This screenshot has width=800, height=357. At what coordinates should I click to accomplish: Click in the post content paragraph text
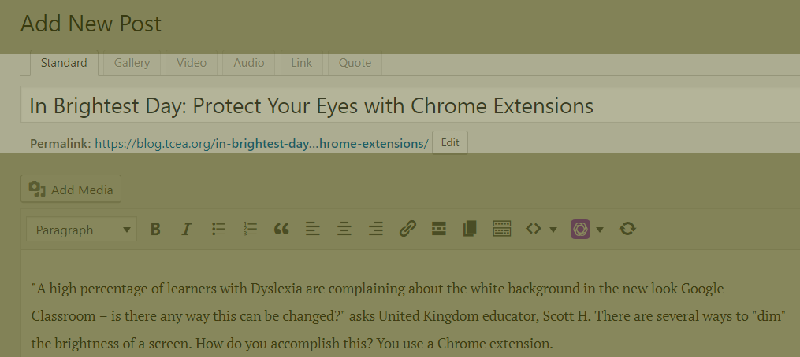click(408, 316)
